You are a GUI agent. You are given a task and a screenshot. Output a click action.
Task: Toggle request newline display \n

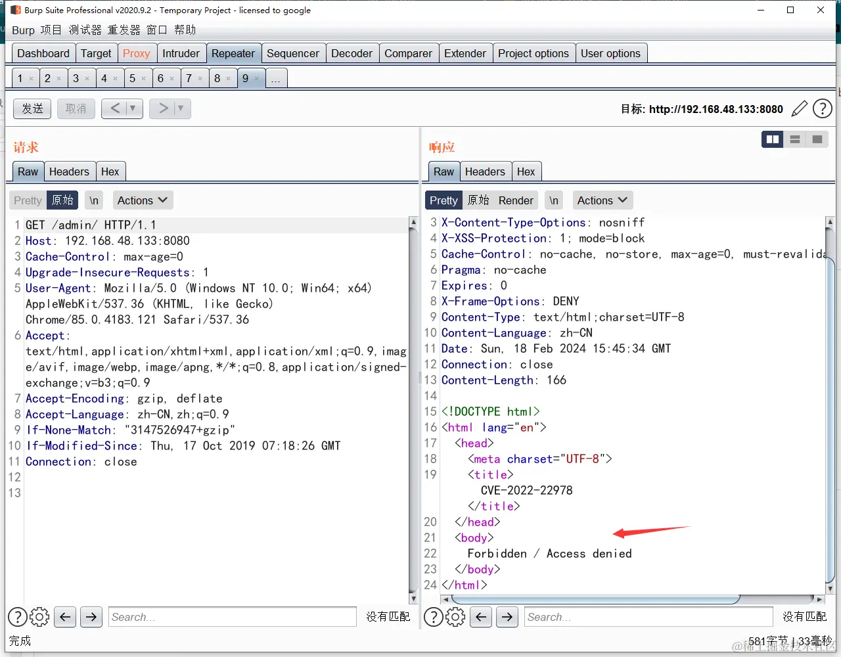point(94,200)
